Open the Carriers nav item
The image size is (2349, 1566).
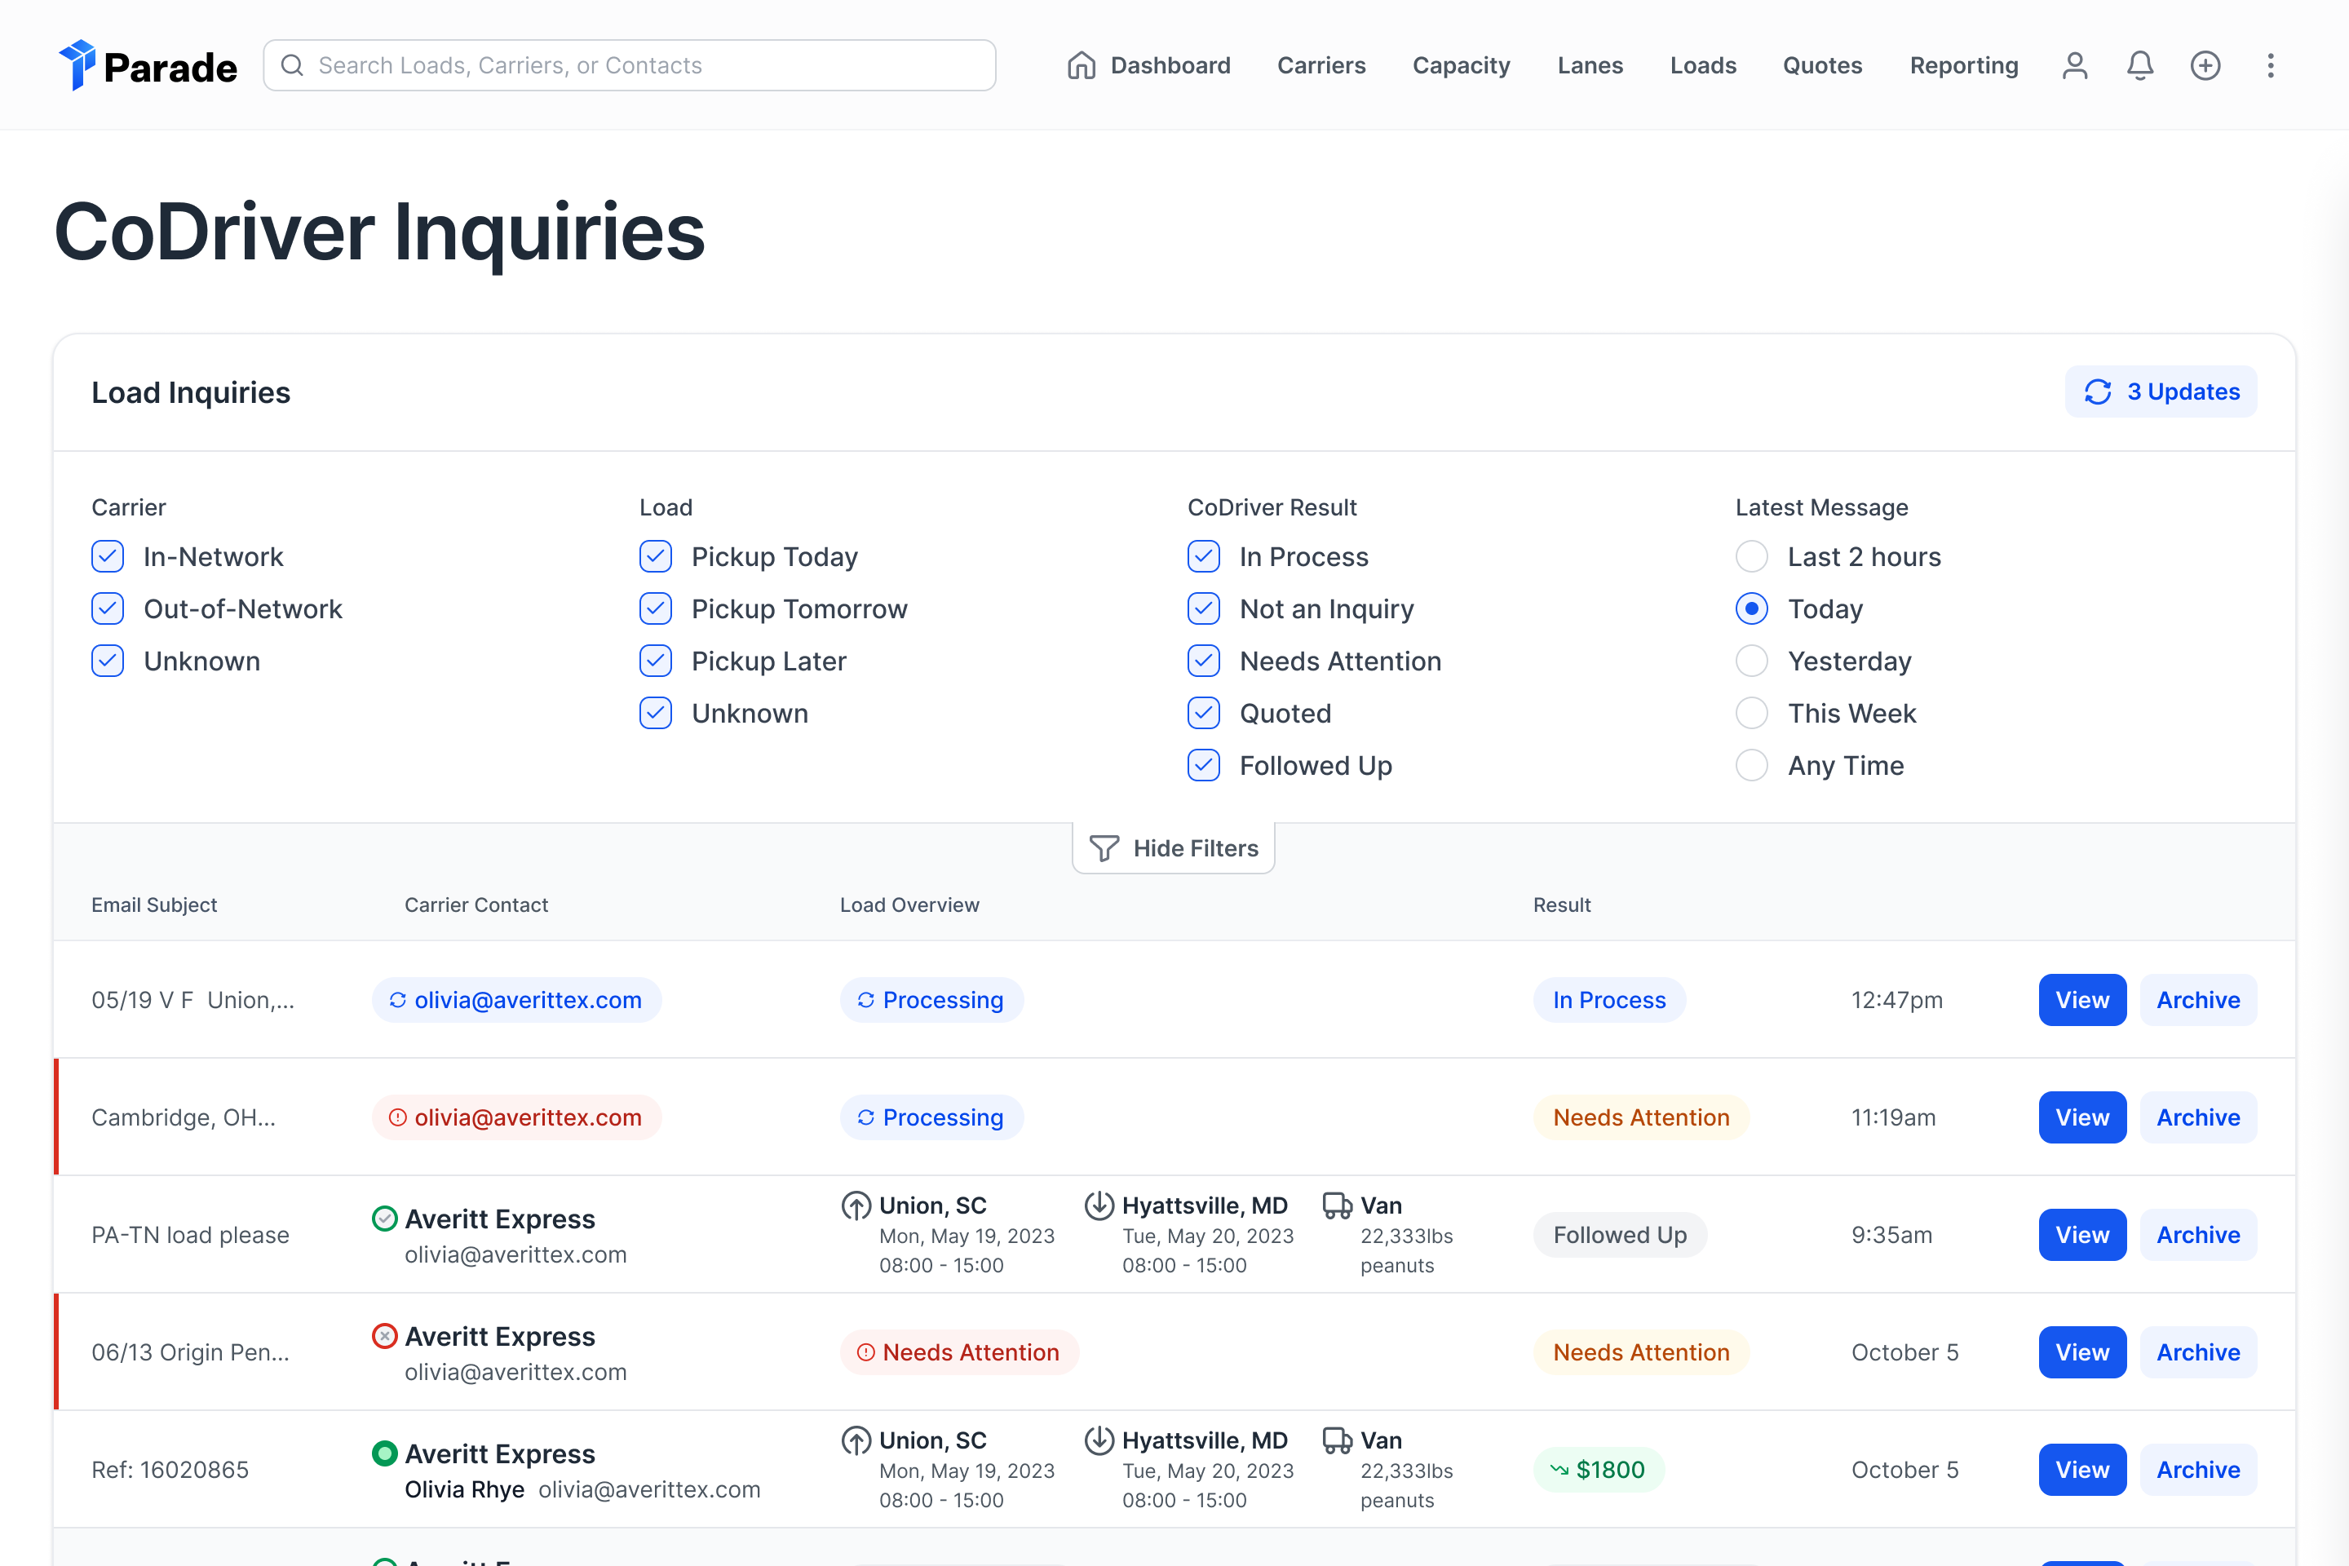(1320, 66)
